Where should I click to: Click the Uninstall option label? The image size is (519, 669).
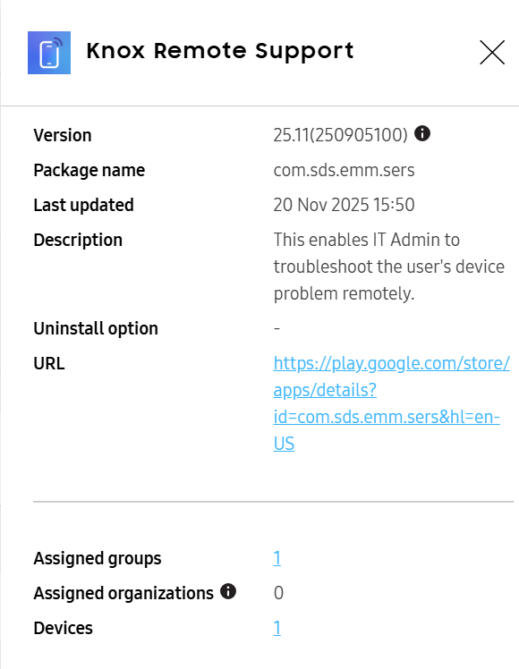[96, 328]
